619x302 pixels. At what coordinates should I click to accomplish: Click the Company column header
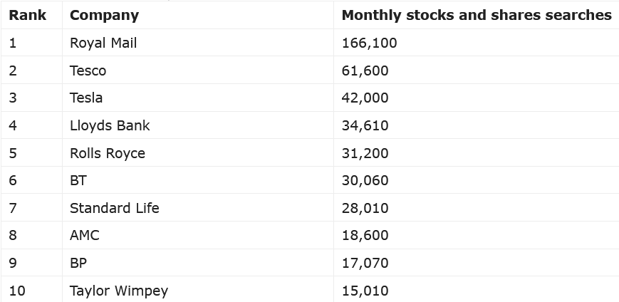[104, 15]
